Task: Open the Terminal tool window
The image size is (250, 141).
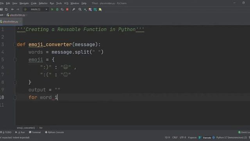Action: (x=35, y=132)
